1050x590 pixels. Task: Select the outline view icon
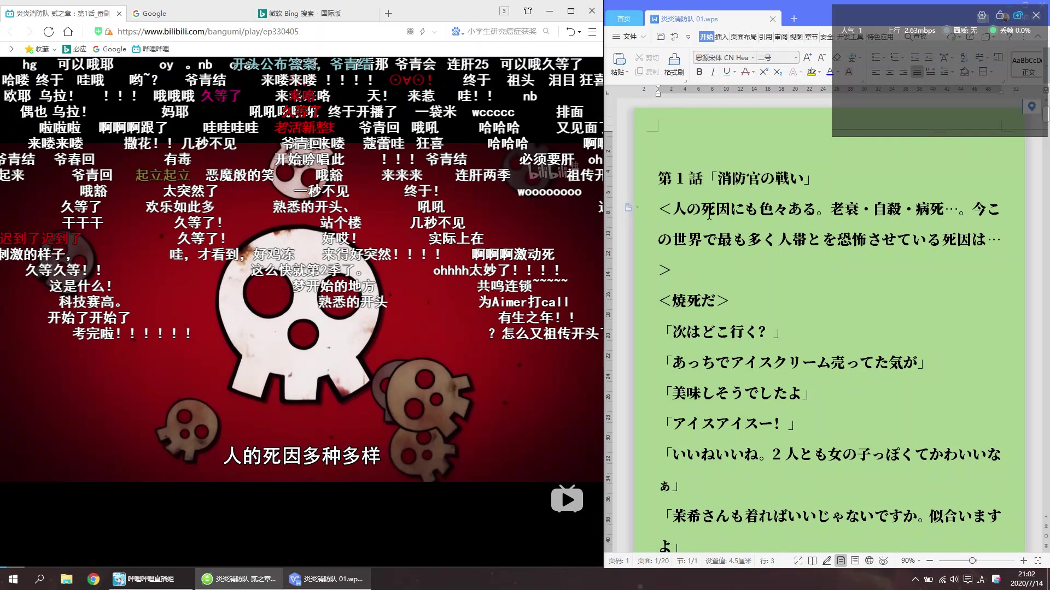tap(855, 560)
